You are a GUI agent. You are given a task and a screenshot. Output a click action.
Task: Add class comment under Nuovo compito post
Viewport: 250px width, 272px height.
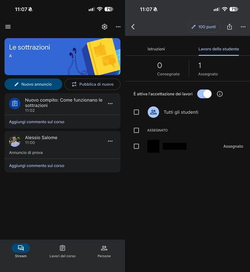tap(36, 122)
